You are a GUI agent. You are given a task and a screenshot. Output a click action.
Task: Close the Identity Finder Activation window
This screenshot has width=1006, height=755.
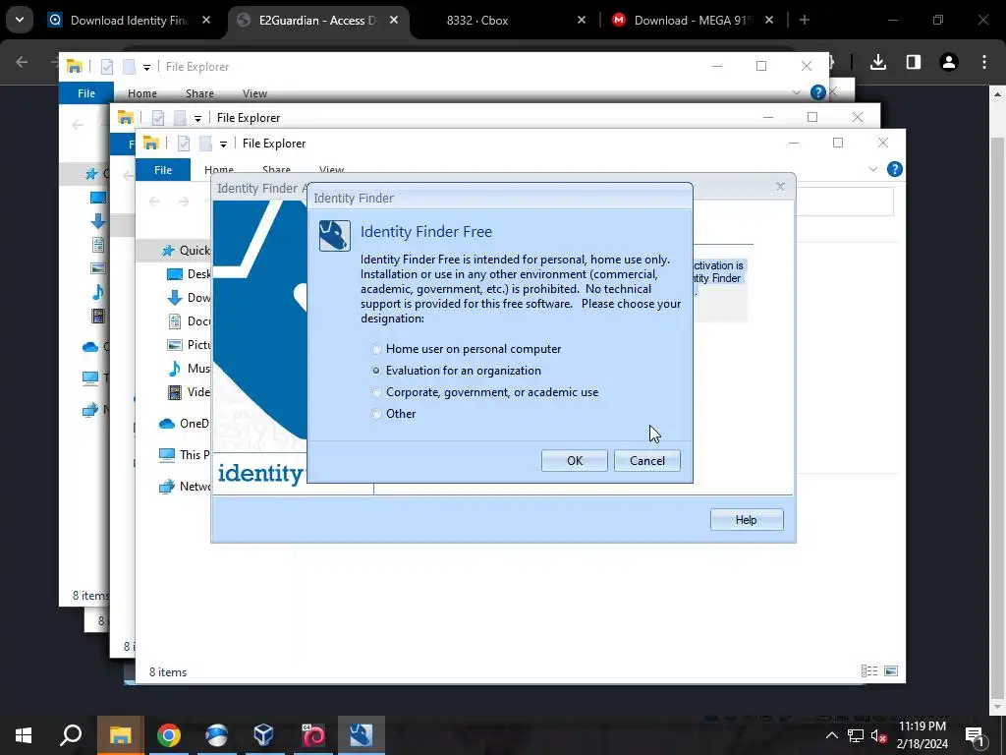780,186
